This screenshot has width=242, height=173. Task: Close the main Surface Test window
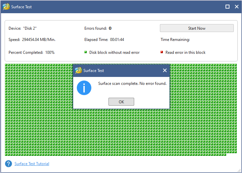[236, 7]
